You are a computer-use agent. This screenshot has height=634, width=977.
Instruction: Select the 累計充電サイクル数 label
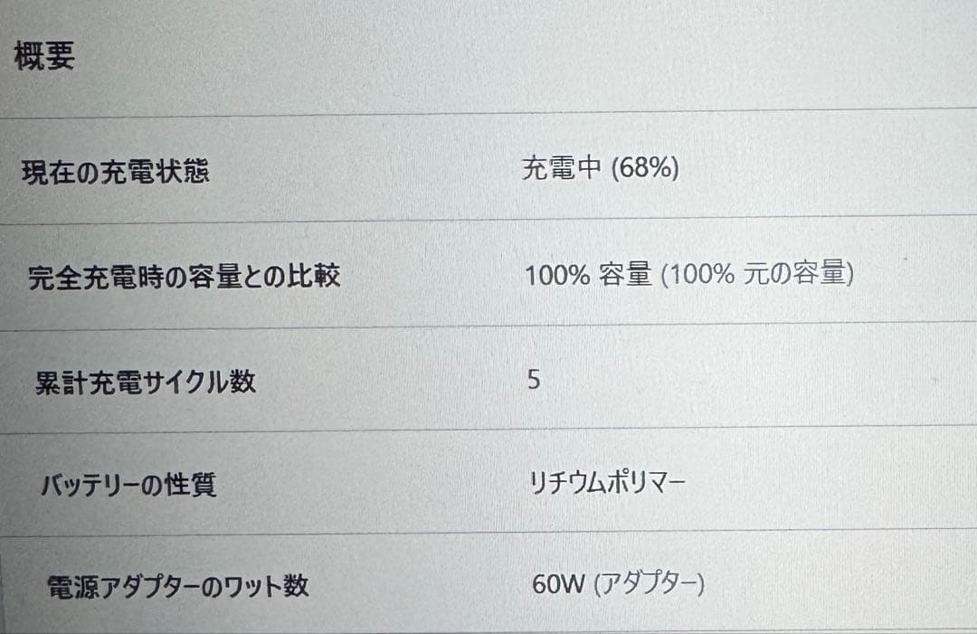pyautogui.click(x=145, y=383)
